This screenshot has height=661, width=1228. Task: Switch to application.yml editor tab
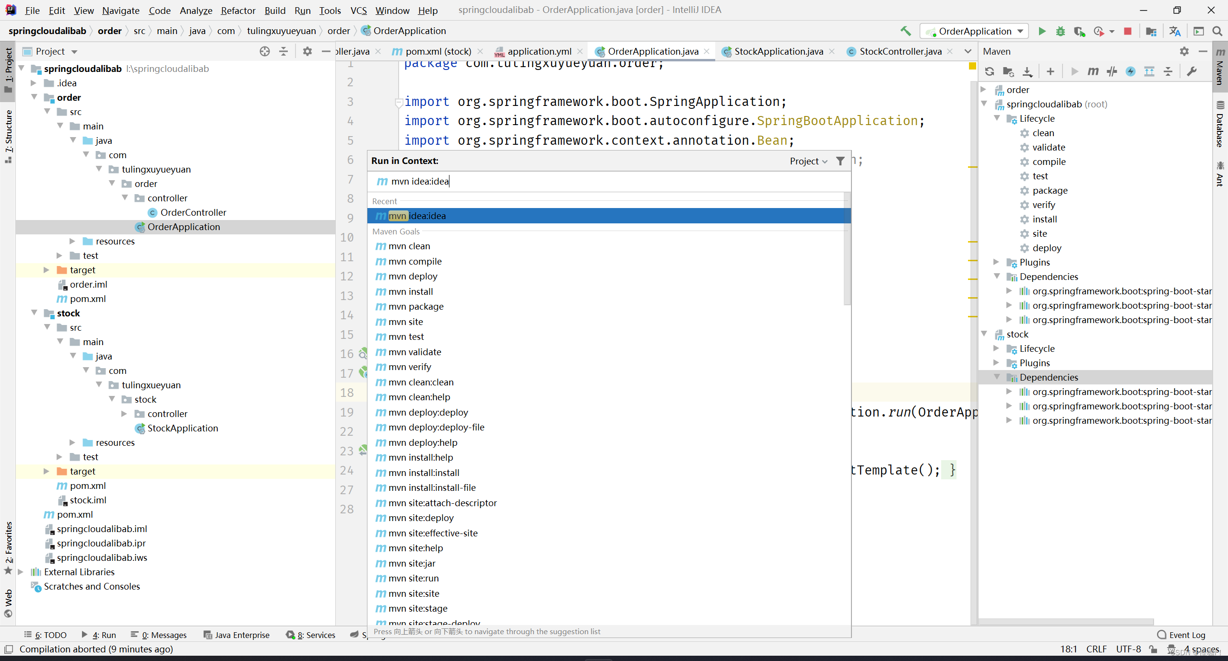539,51
